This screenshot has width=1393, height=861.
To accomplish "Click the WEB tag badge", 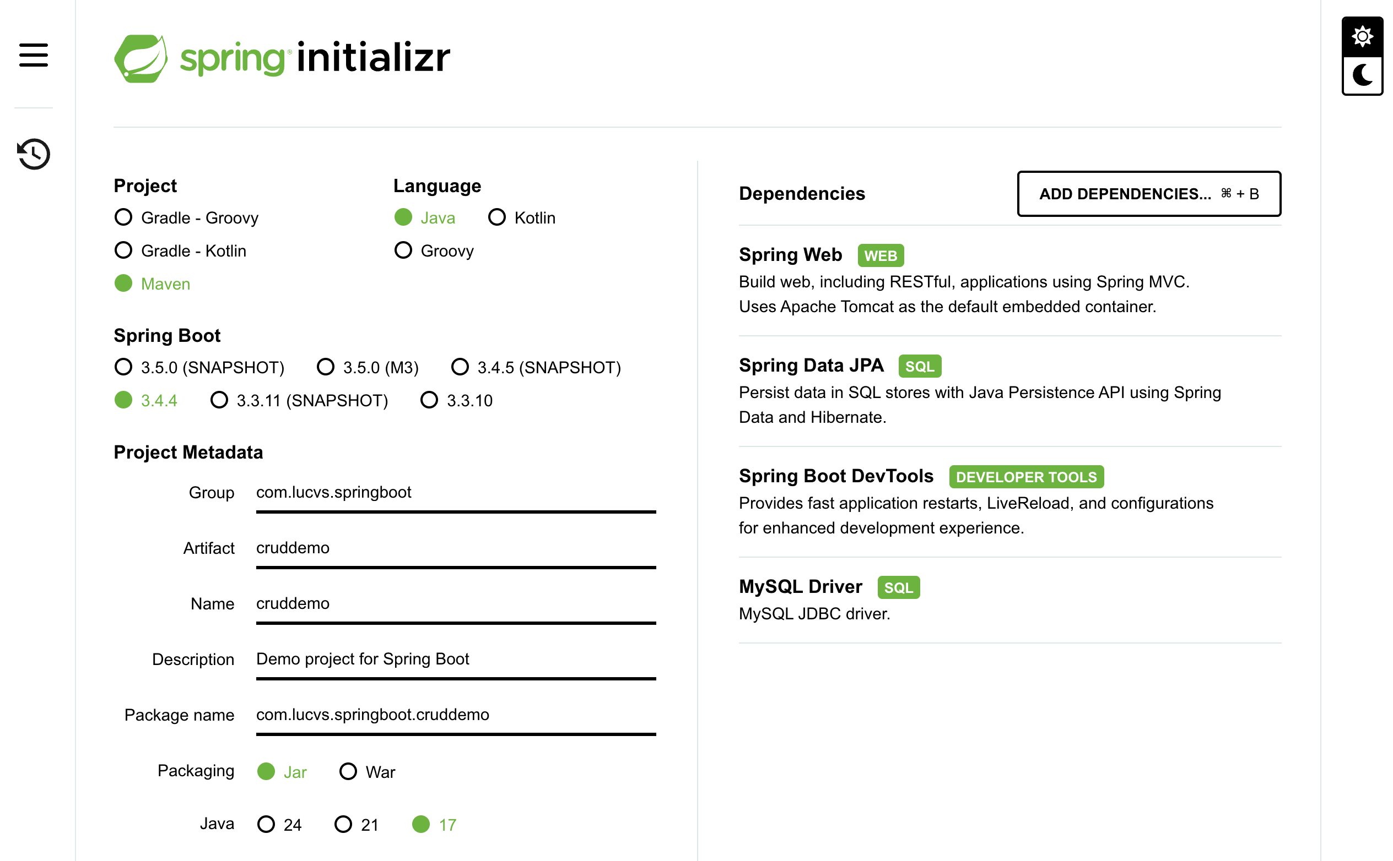I will (880, 255).
